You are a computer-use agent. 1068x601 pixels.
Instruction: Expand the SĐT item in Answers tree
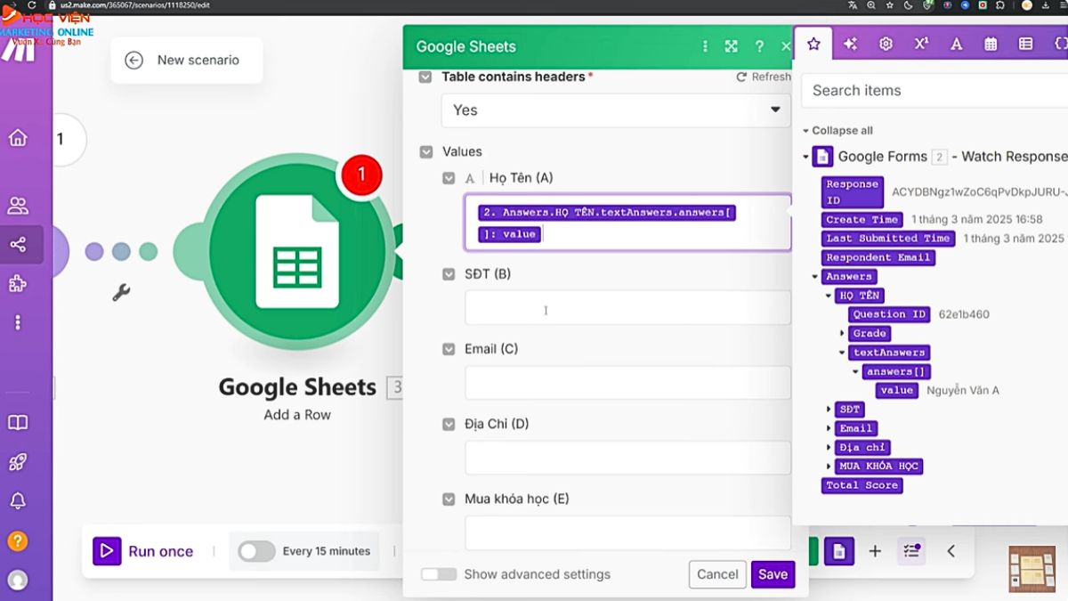pos(829,410)
